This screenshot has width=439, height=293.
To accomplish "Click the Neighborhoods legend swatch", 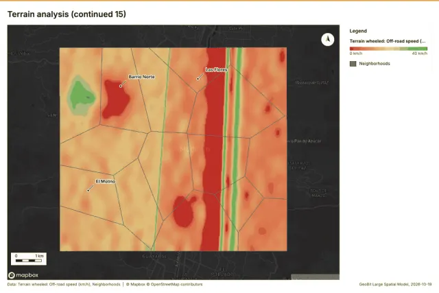I will (x=353, y=64).
